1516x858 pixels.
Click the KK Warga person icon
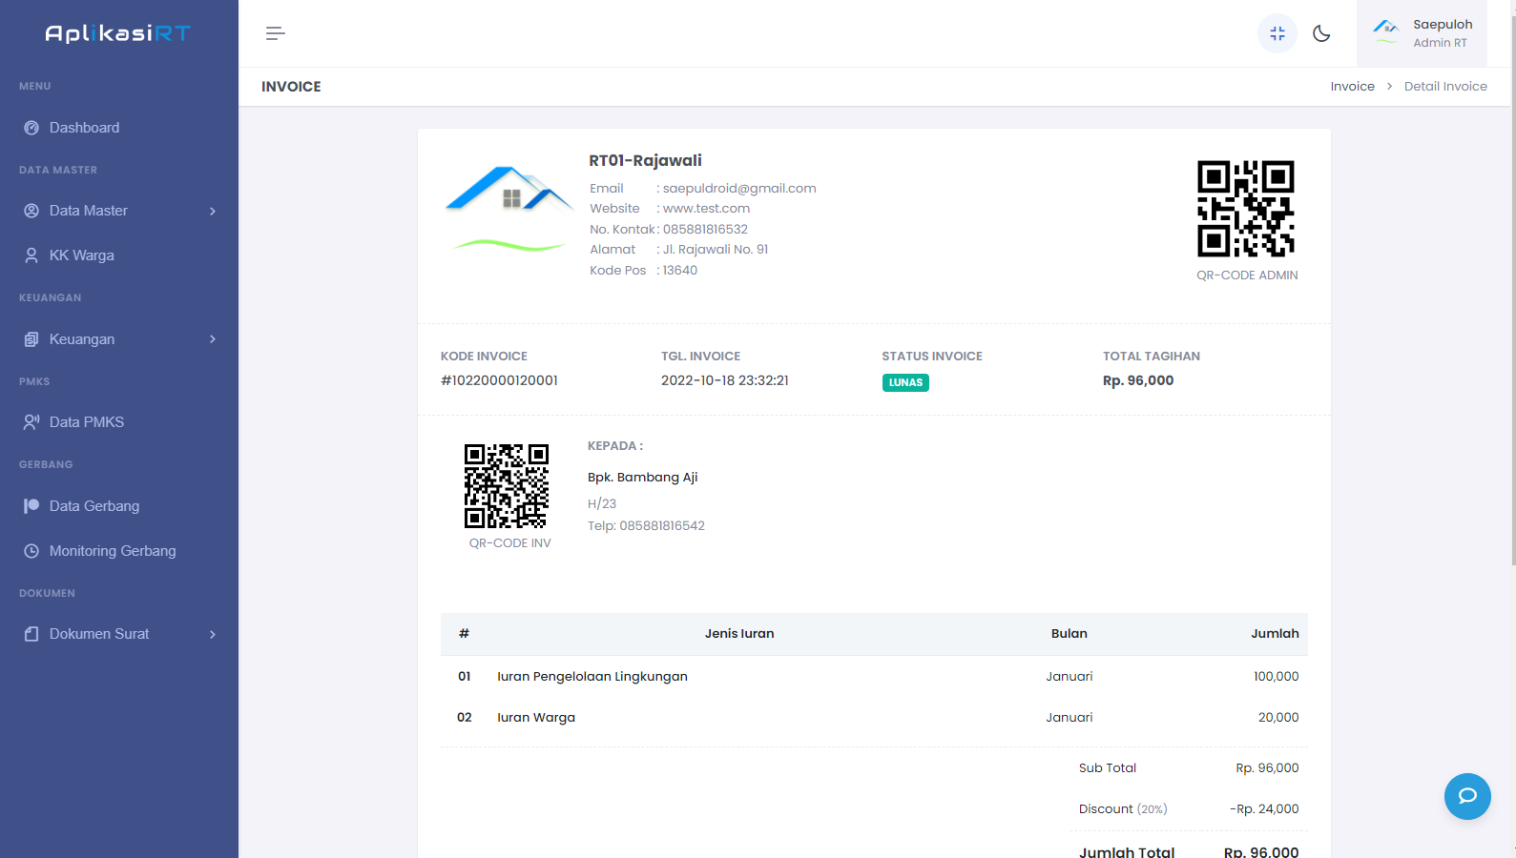[31, 255]
